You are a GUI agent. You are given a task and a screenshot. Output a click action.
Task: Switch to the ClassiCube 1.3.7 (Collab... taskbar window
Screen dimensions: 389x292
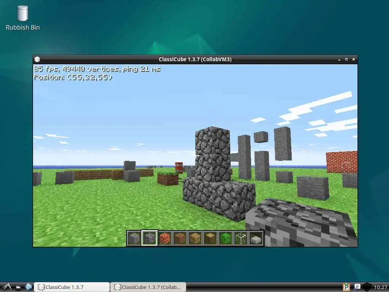(148, 287)
